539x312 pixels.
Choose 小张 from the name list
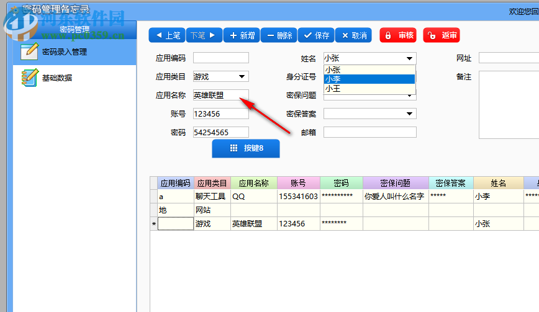(369, 70)
